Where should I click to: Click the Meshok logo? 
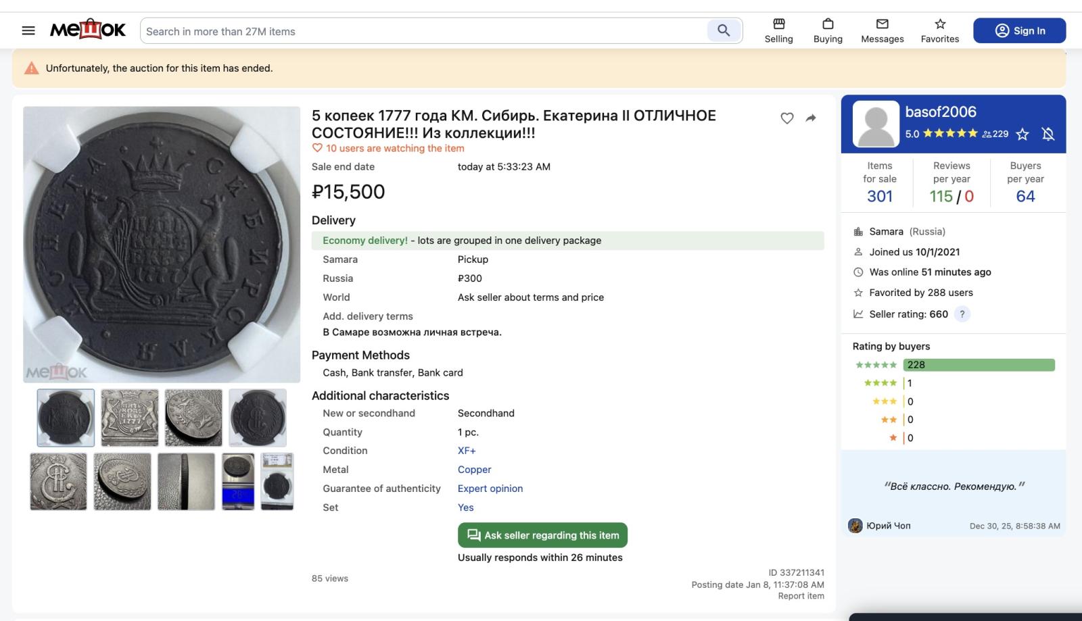[88, 30]
